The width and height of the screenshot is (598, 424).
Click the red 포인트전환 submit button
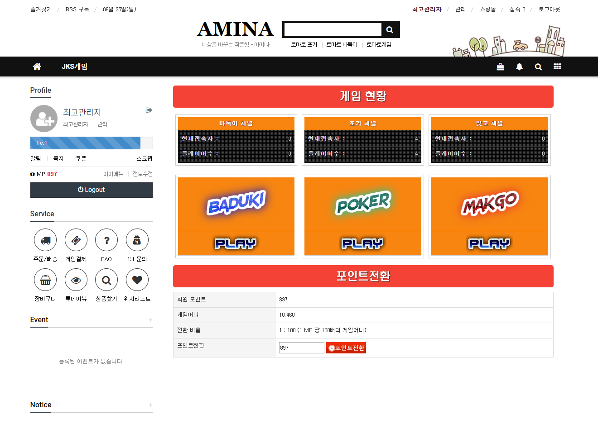pyautogui.click(x=346, y=348)
